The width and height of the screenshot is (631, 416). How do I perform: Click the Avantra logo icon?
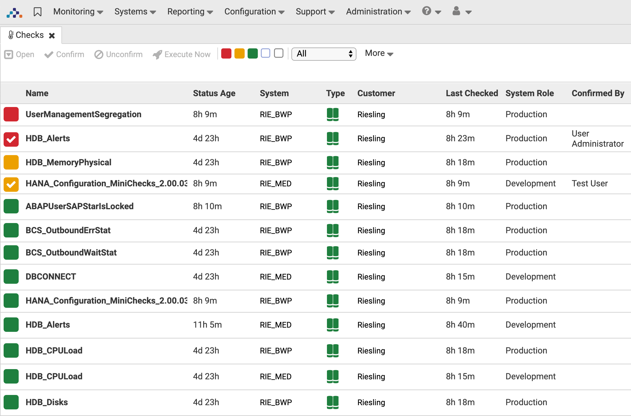(14, 13)
